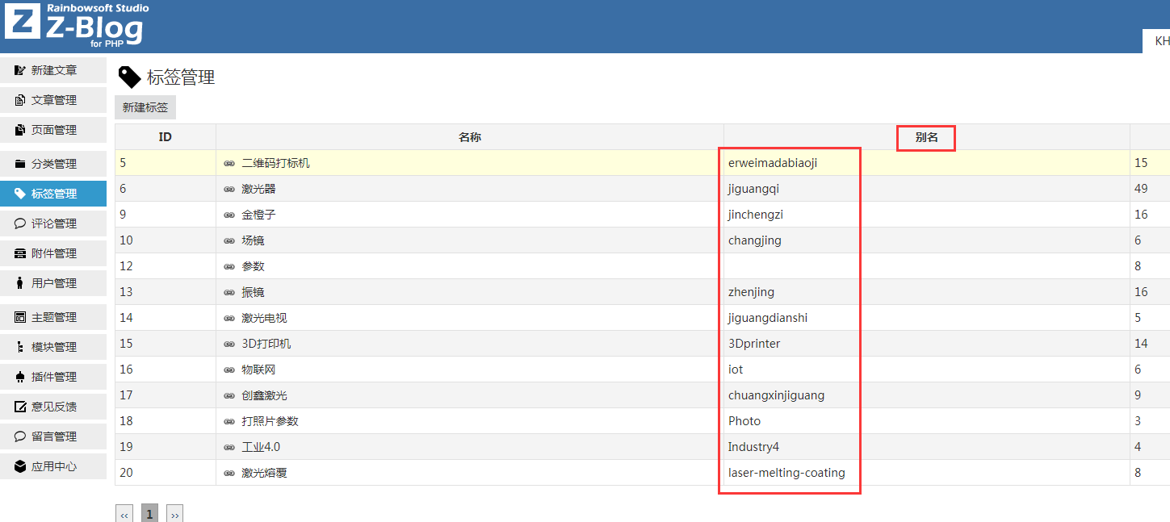Open 应用中心 from the sidebar
The image size is (1170, 522).
point(53,466)
